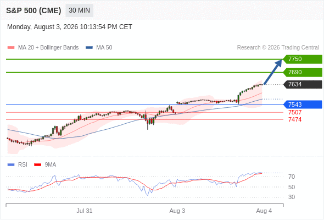The height and width of the screenshot is (220, 324).
Task: Click the 9MA red legend swatch
Action: tap(37, 165)
